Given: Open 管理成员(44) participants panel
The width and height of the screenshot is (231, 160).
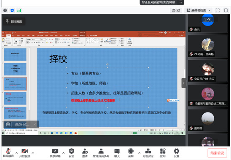Looking at the screenshot, I should click(x=101, y=153).
